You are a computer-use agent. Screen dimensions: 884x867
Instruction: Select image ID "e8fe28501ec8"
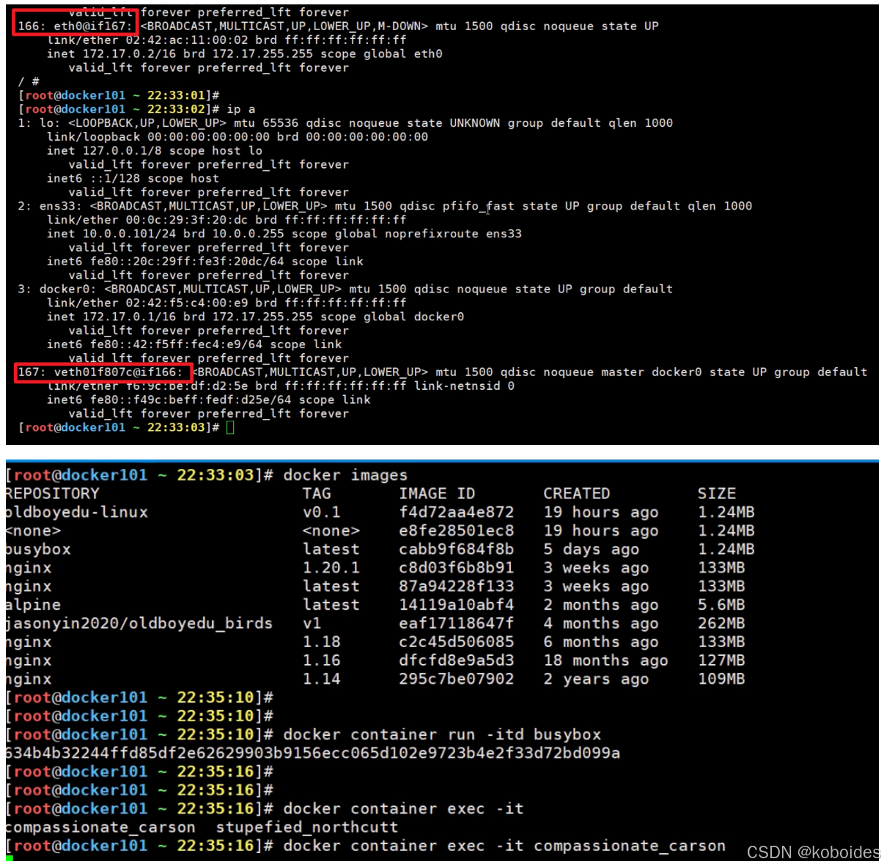[x=456, y=531]
